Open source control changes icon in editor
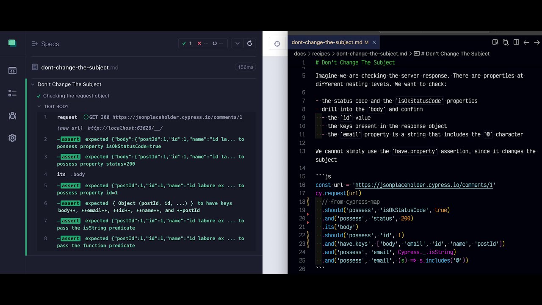Screen dimensions: 542x305 pyautogui.click(x=506, y=42)
